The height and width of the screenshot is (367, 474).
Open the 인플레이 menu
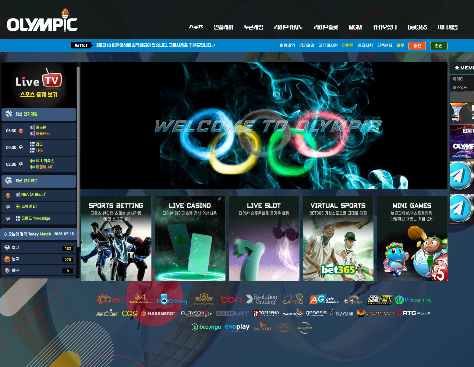(x=223, y=27)
